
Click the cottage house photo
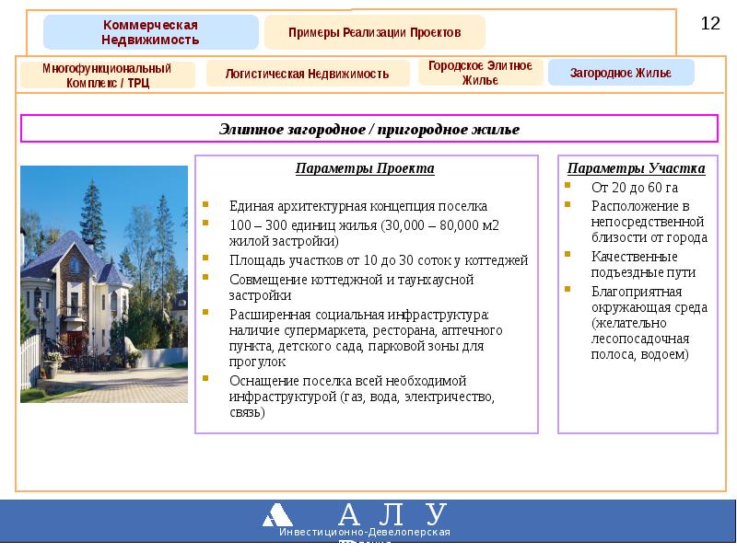[103, 284]
